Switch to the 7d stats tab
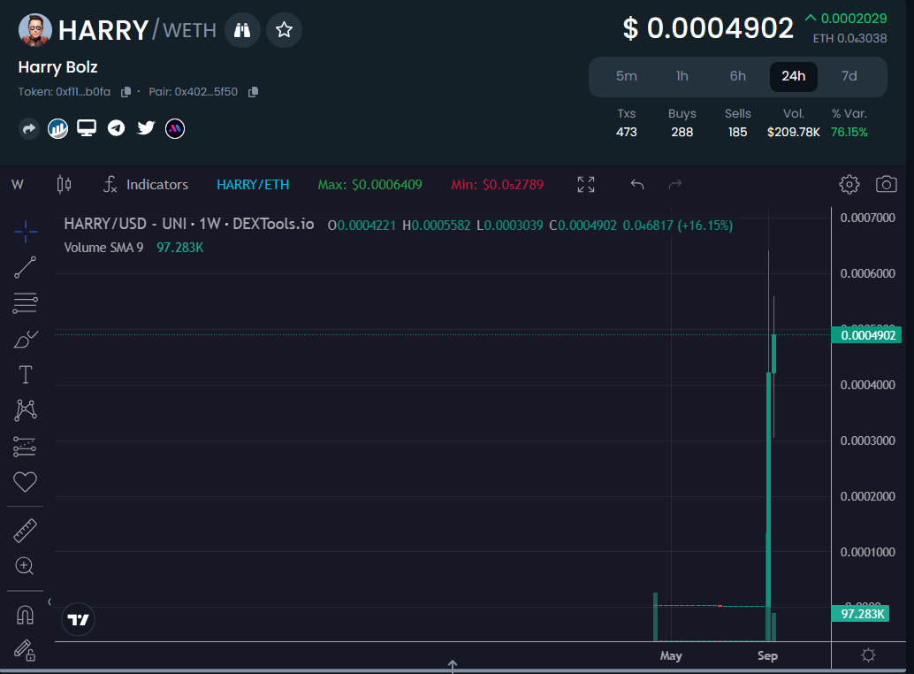 [849, 76]
